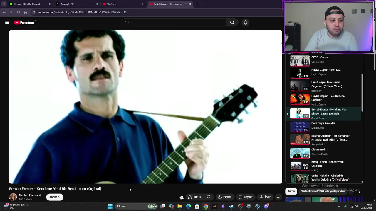
Task: Open volume control in system tray
Action: (356, 206)
